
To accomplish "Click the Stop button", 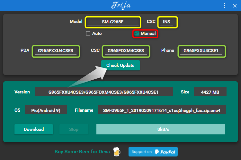I will coord(74,129).
